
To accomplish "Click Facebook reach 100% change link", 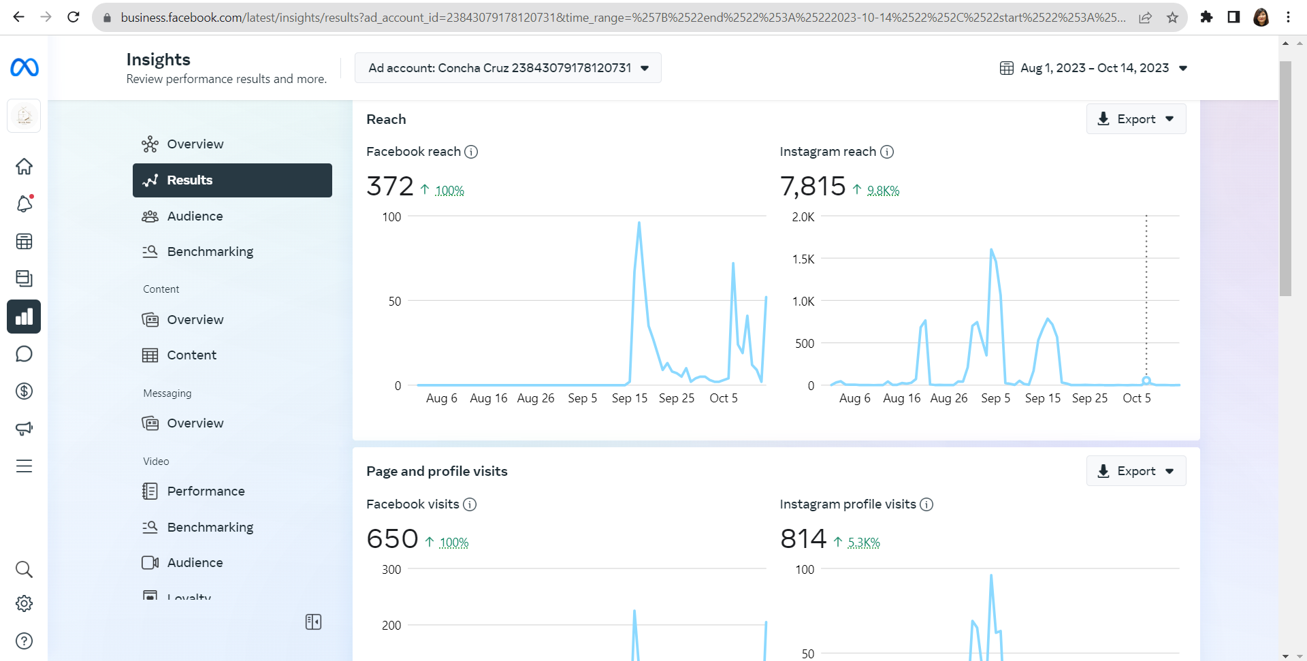I will pyautogui.click(x=449, y=191).
